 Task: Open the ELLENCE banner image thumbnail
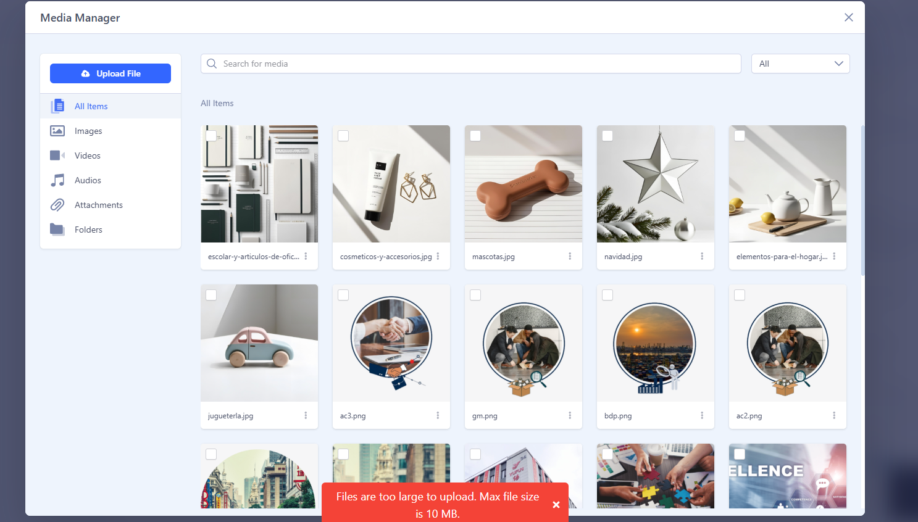coord(788,476)
